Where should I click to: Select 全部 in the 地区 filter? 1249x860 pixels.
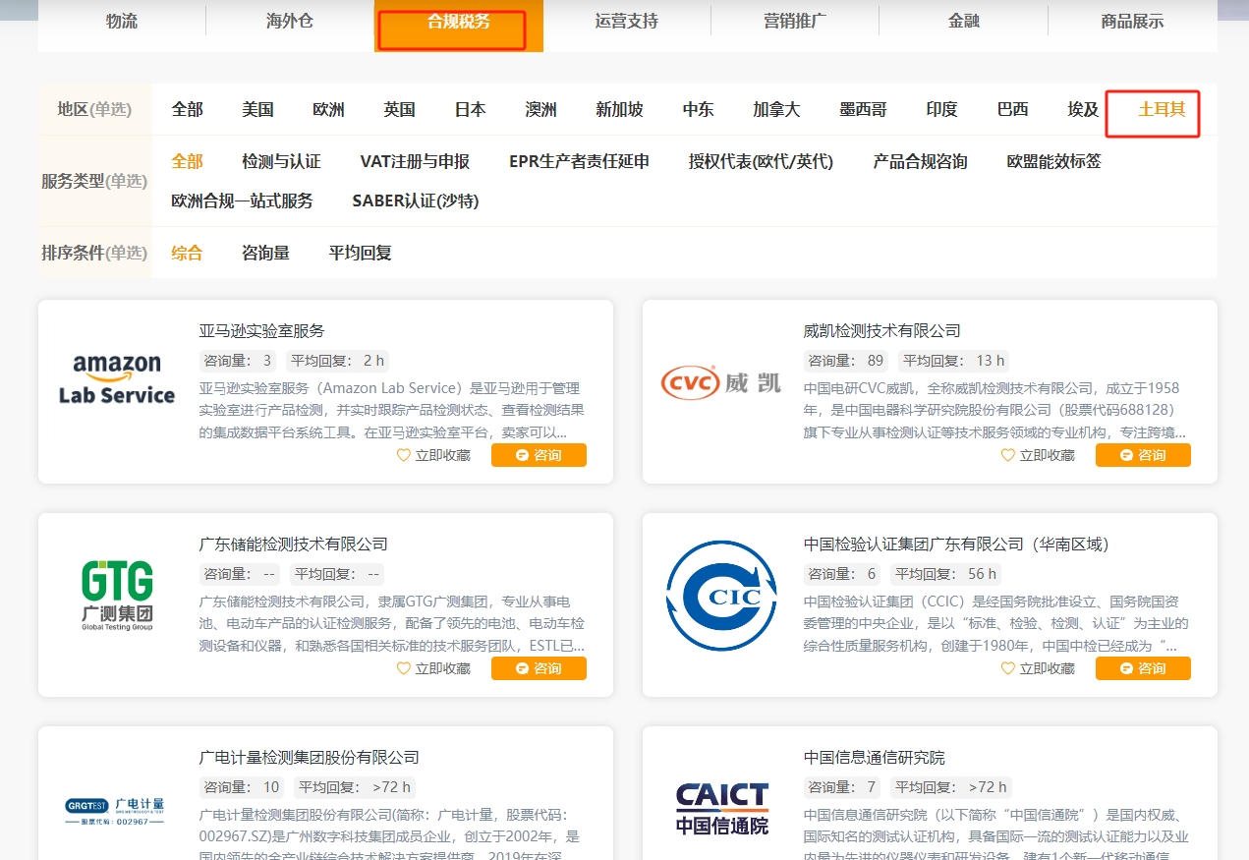click(187, 109)
